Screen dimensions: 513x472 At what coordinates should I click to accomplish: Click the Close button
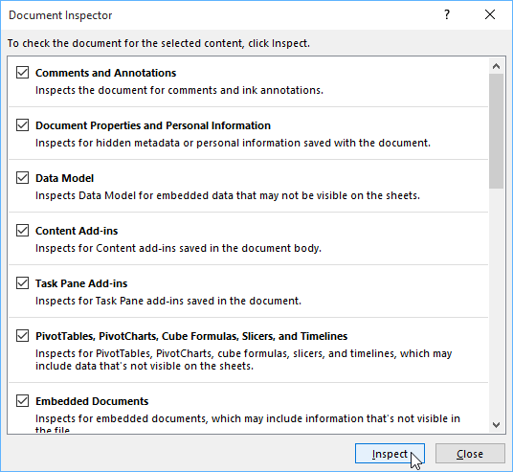coord(470,454)
